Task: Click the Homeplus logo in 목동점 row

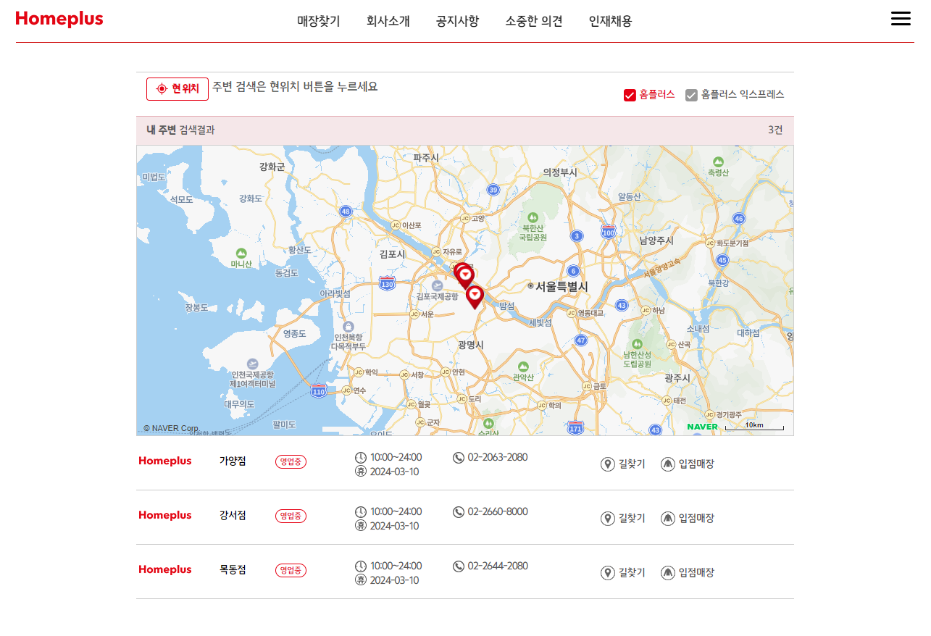Action: (165, 570)
